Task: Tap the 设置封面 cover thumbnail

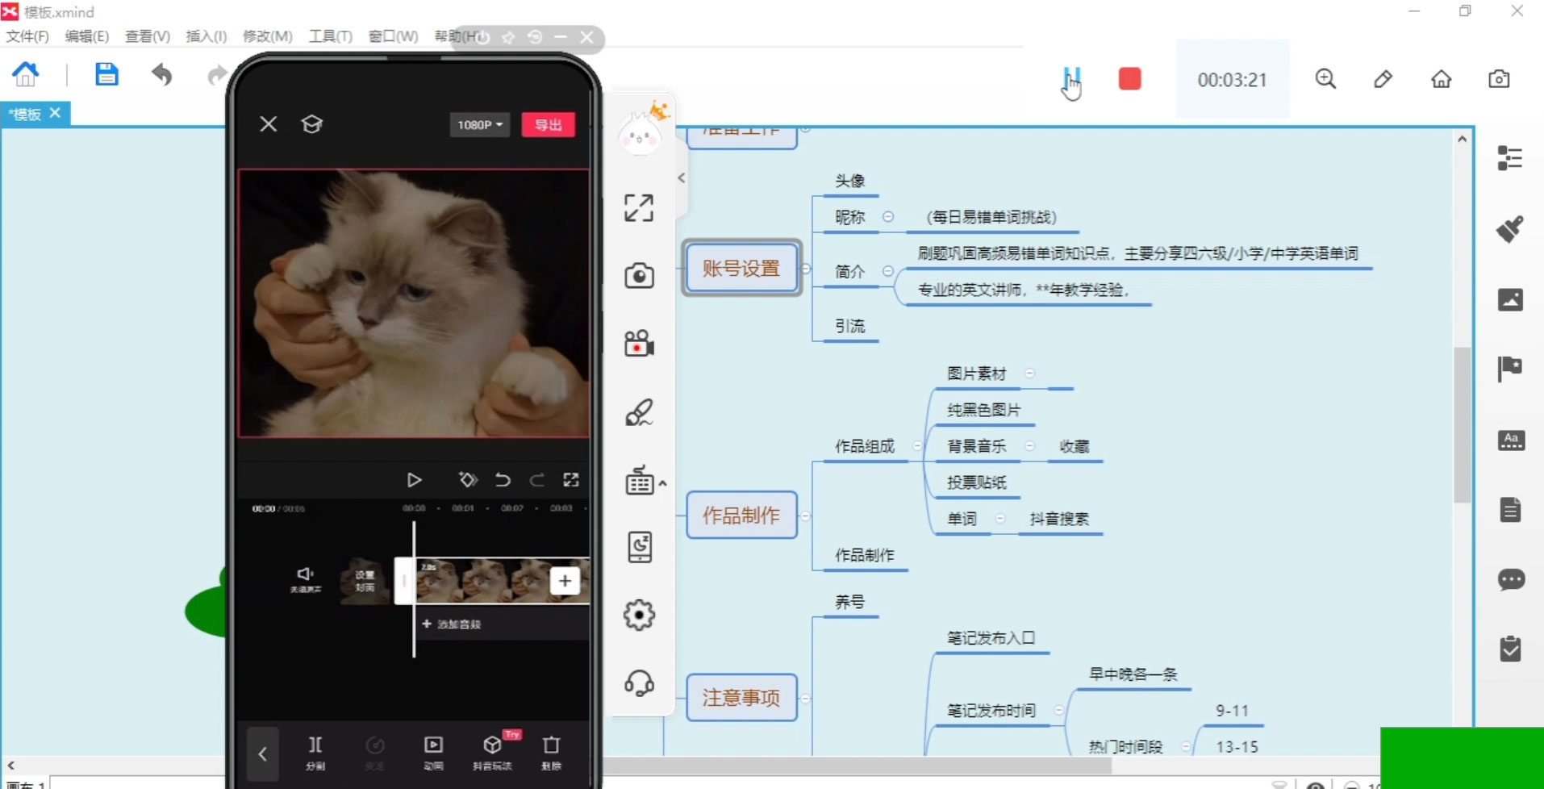Action: tap(365, 581)
